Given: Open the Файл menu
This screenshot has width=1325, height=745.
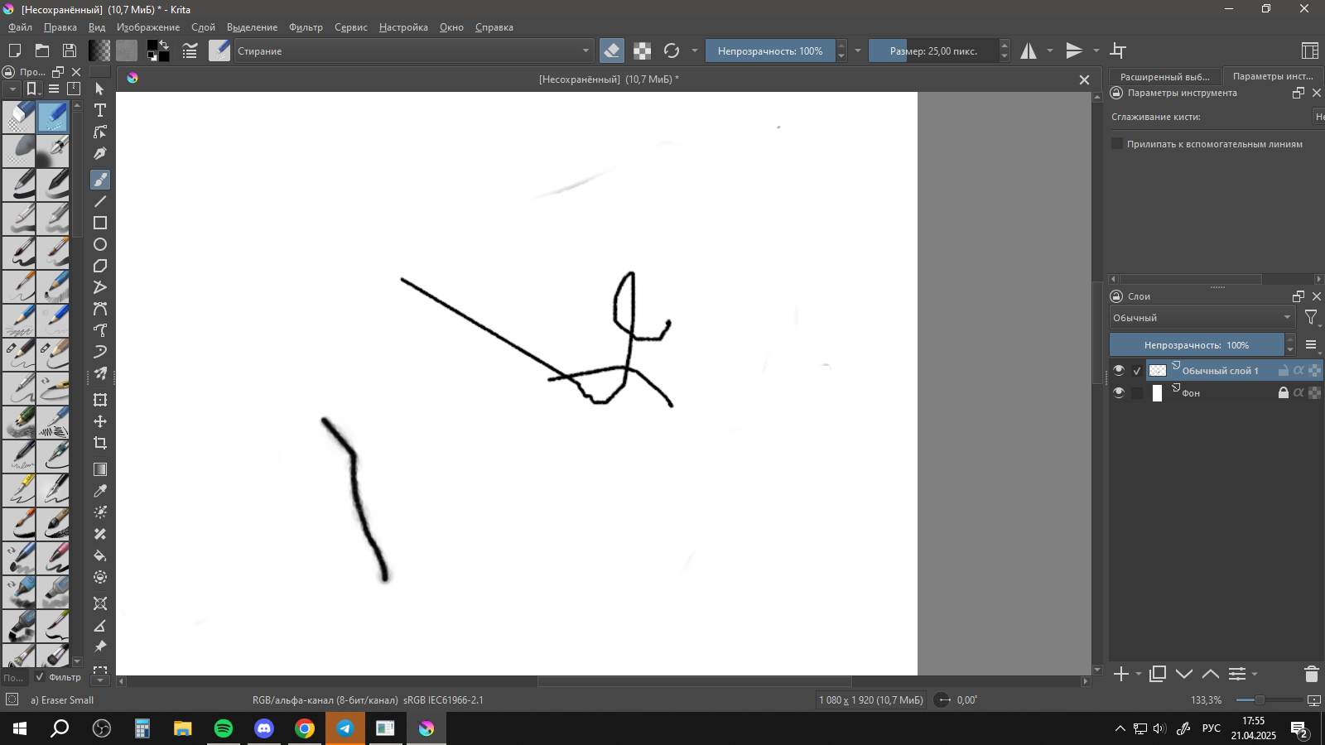Looking at the screenshot, I should click(21, 27).
